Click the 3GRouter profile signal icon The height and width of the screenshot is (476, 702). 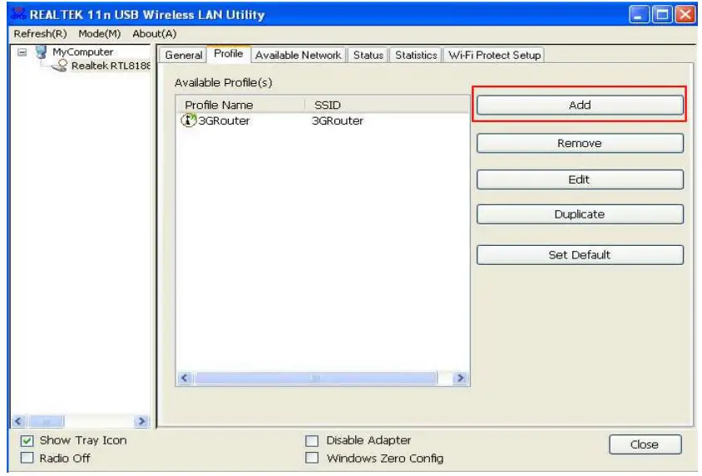tap(189, 120)
